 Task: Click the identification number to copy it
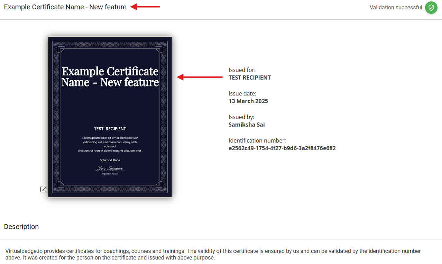[282, 148]
